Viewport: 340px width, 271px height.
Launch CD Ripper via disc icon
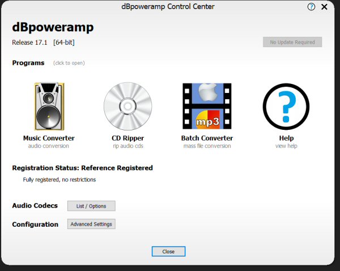click(127, 106)
